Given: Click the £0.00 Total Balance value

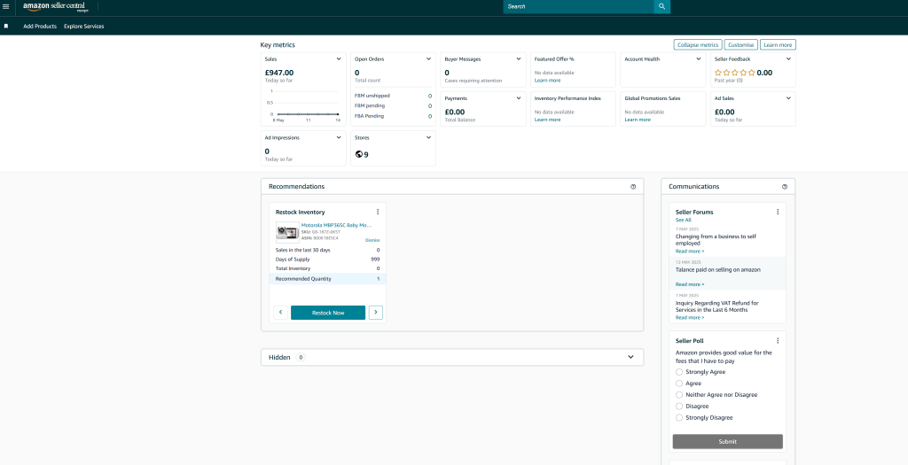Looking at the screenshot, I should [455, 112].
